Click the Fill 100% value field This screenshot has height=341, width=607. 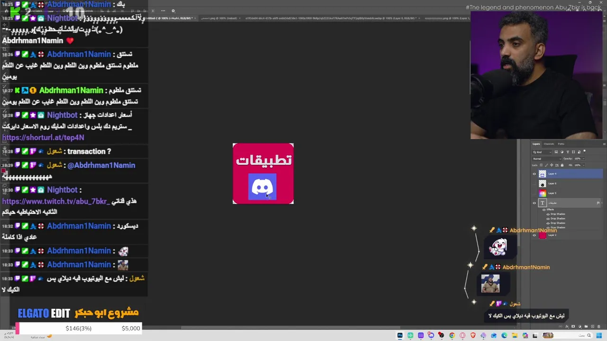pos(577,165)
